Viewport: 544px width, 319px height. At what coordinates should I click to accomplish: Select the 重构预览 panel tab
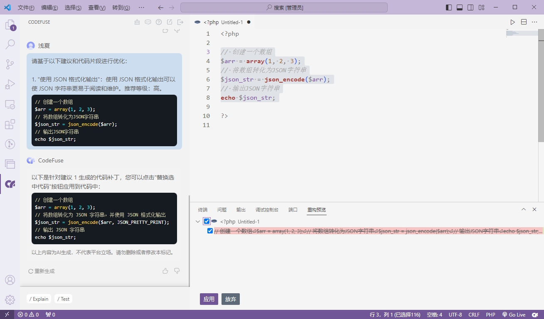tap(317, 210)
